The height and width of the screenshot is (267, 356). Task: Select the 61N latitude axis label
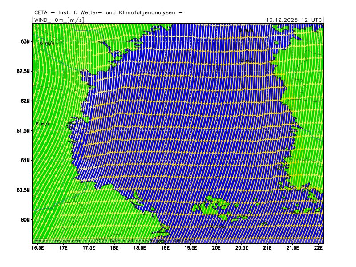pos(25,160)
